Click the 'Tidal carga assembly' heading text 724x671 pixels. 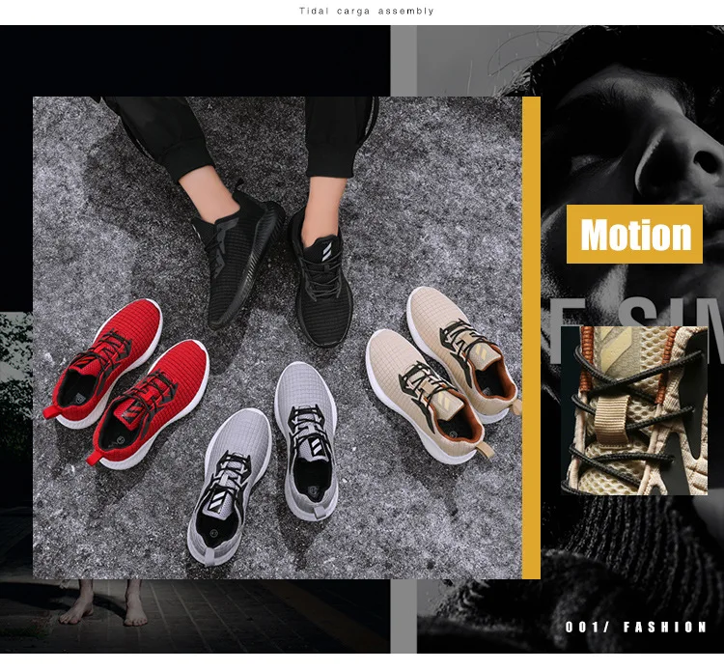366,11
